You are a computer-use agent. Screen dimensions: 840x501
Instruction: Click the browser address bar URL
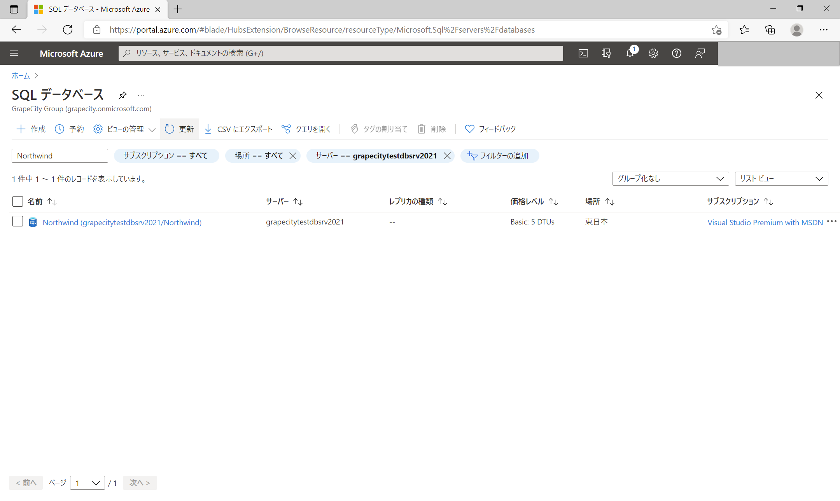322,30
